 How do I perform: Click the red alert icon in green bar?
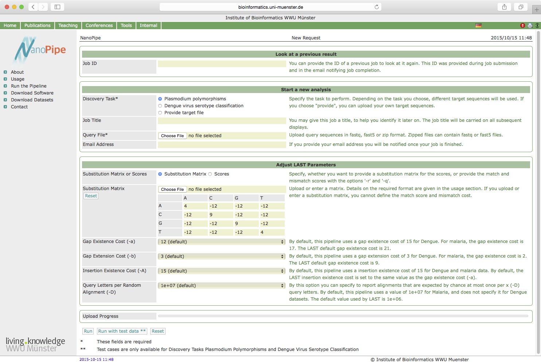[x=522, y=26]
